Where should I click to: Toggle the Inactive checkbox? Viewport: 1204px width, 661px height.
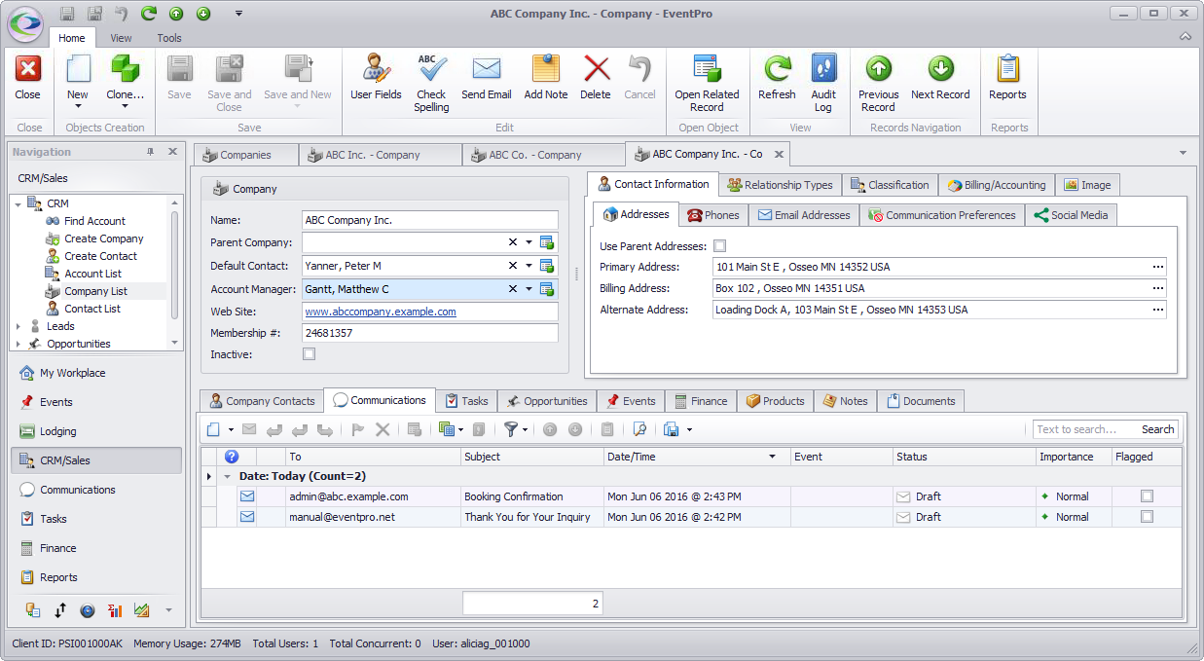click(x=310, y=354)
